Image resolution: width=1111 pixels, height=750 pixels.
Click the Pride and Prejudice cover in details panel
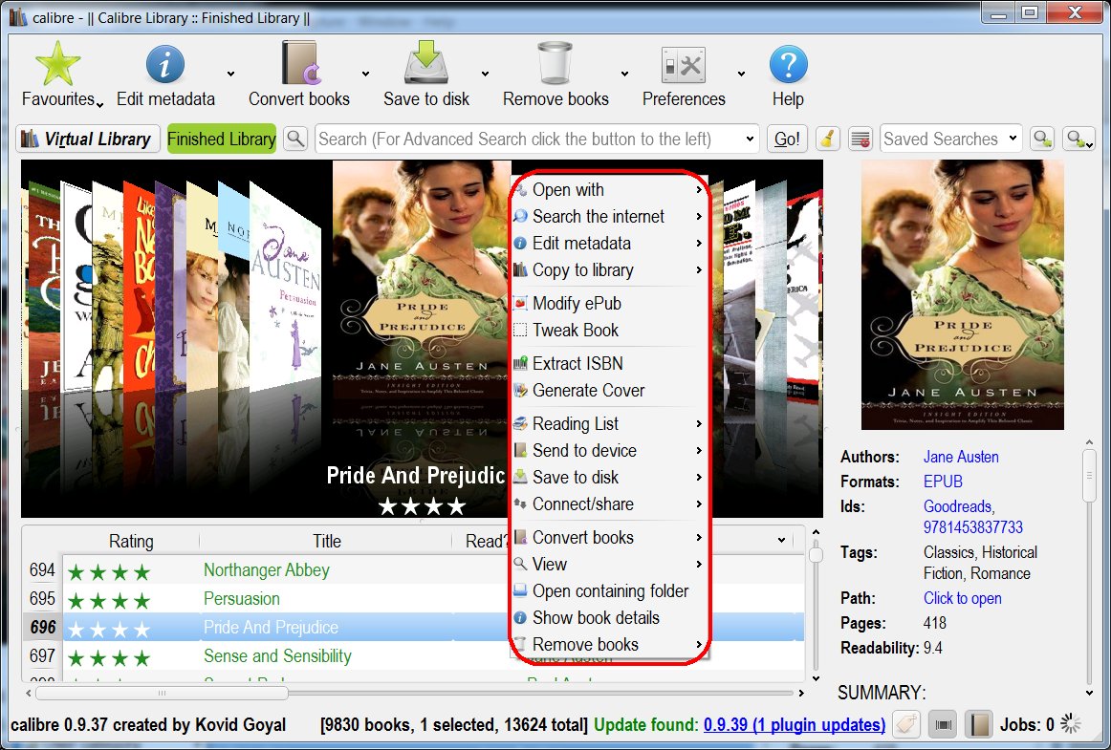962,294
